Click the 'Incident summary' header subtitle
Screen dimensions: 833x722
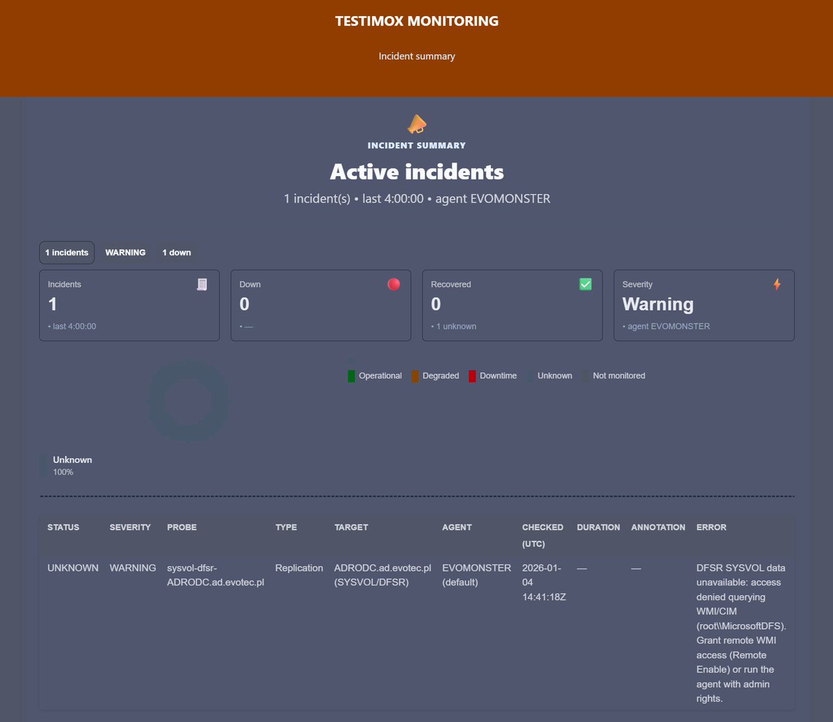point(416,56)
